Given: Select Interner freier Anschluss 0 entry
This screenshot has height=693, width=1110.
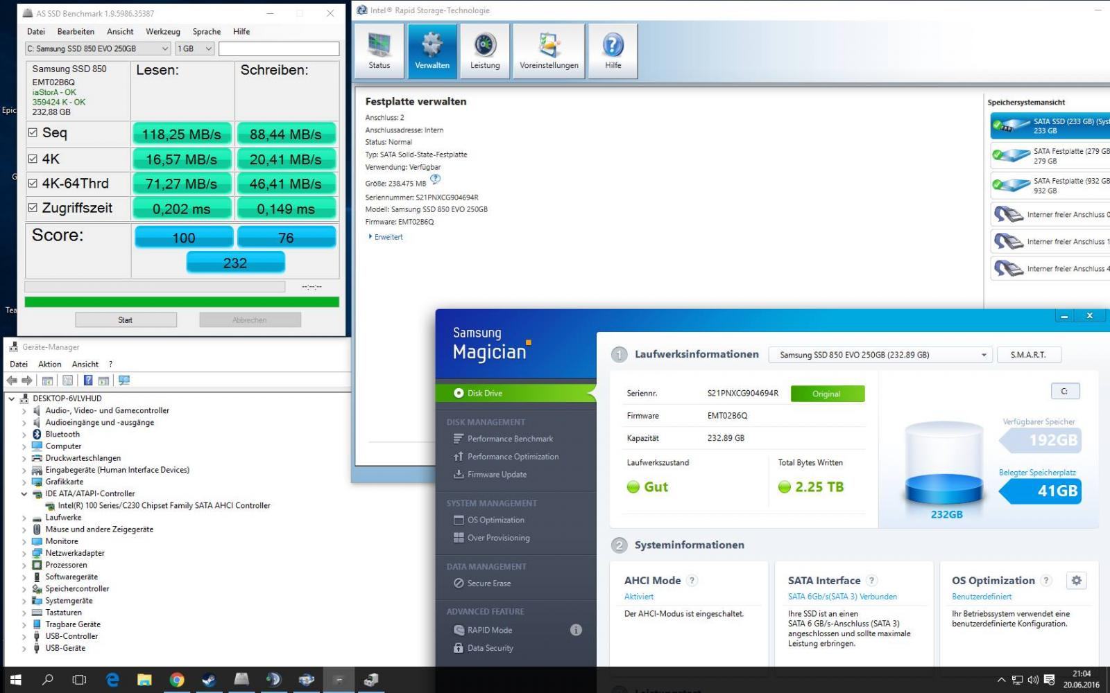Looking at the screenshot, I should tap(1050, 215).
